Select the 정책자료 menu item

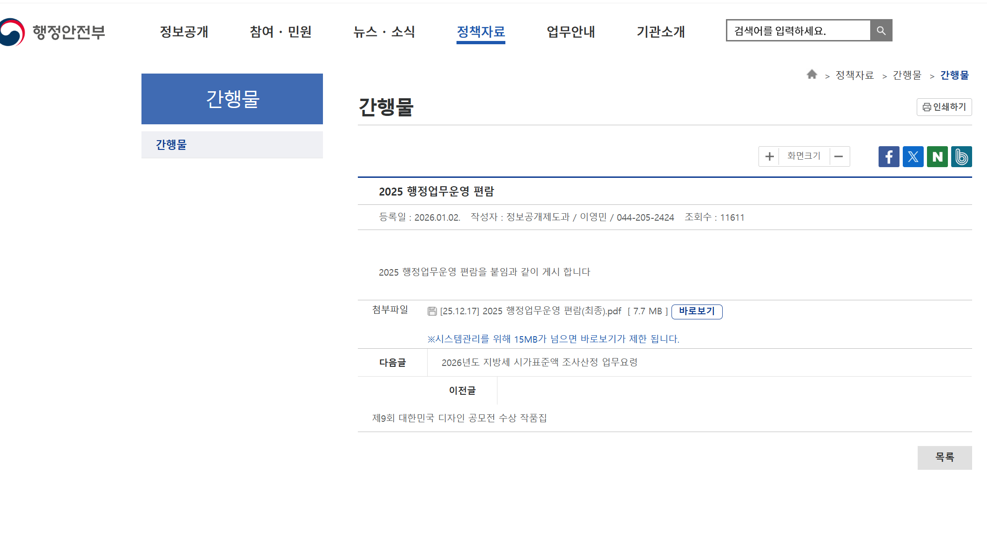(x=481, y=32)
